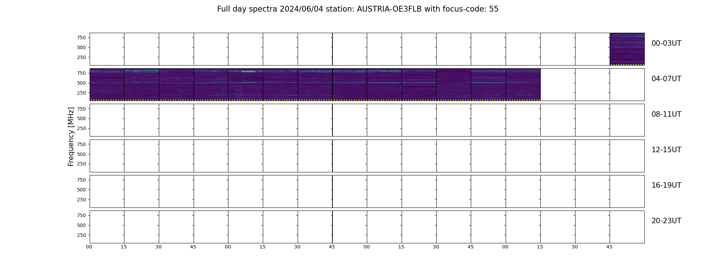Click the 'Frequency [MHz]' axis label

click(x=71, y=136)
